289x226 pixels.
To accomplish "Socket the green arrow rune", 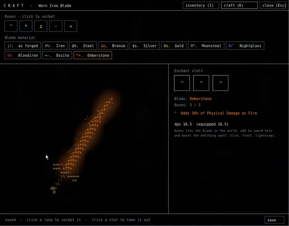I will (71, 26).
